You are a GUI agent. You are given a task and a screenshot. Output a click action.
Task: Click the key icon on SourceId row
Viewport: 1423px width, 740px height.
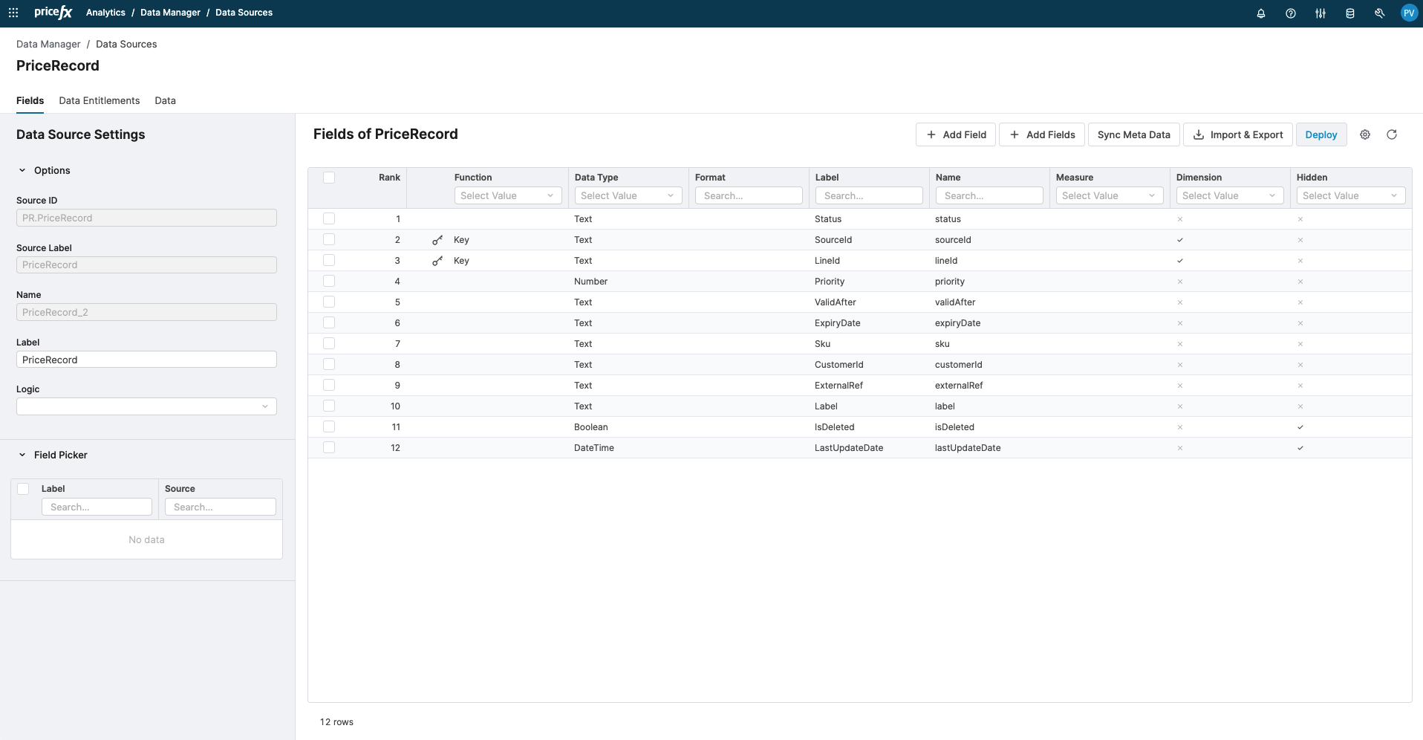coord(437,240)
